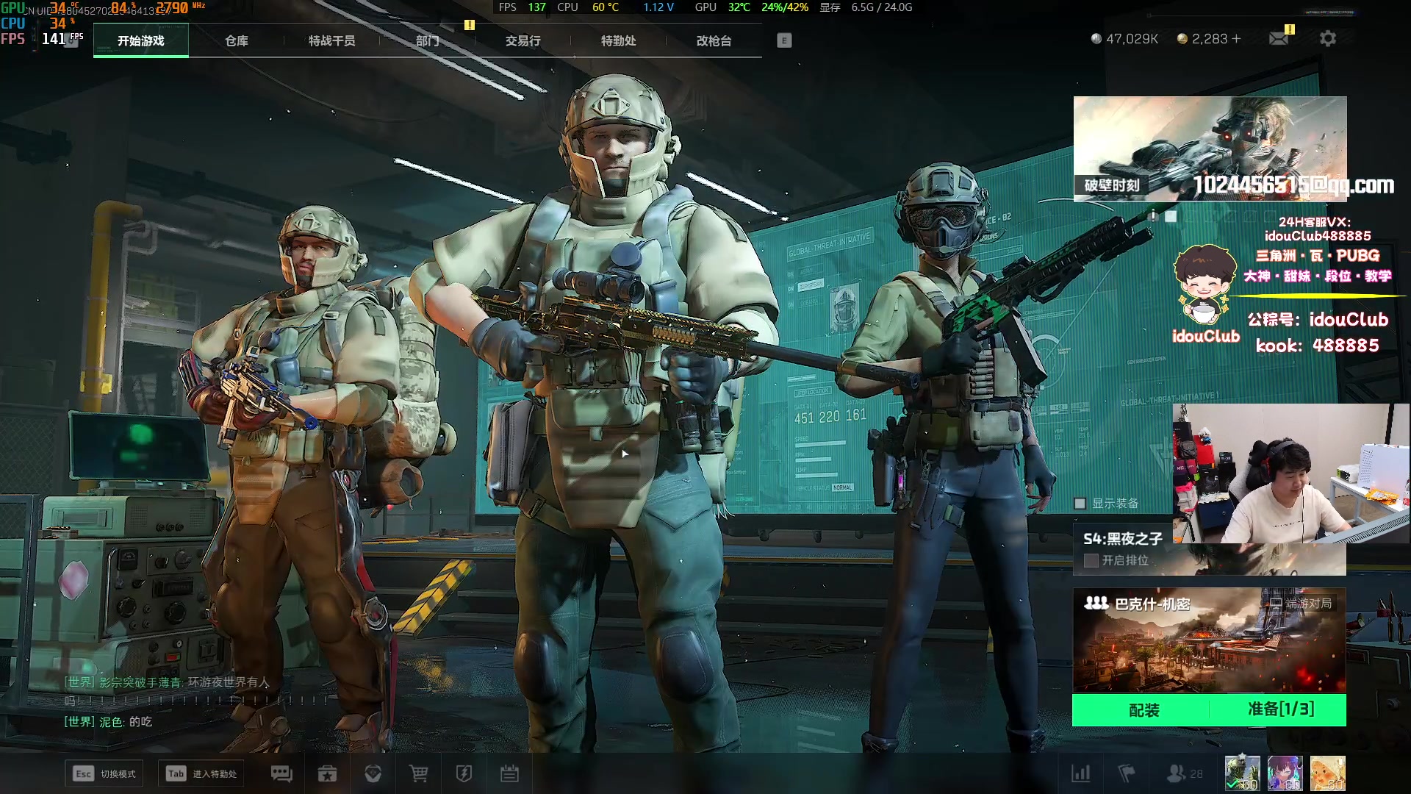Click the 准备[1/3] ready button
Viewport: 1411px width, 794px height.
1279,709
